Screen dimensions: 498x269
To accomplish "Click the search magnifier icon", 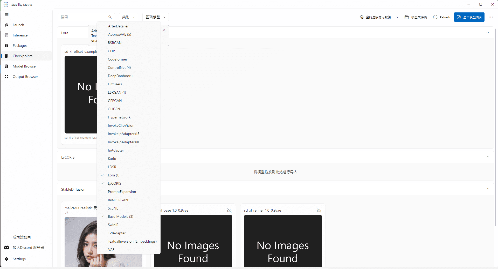I will (110, 17).
